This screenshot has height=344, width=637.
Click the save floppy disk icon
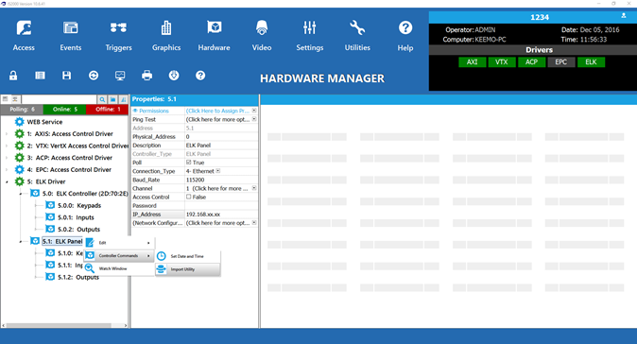(x=66, y=76)
